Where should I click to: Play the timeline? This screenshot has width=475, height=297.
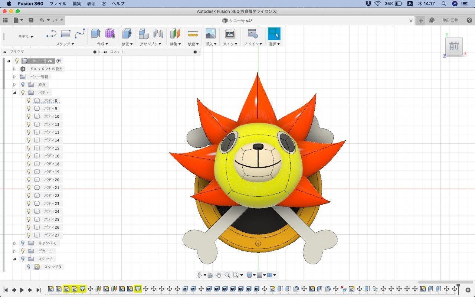[22, 290]
